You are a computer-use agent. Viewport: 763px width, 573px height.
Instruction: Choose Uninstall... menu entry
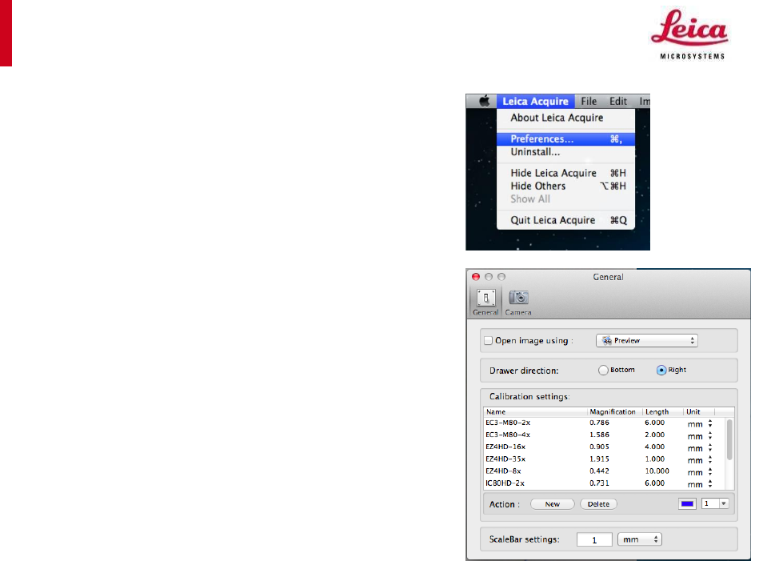(x=565, y=152)
